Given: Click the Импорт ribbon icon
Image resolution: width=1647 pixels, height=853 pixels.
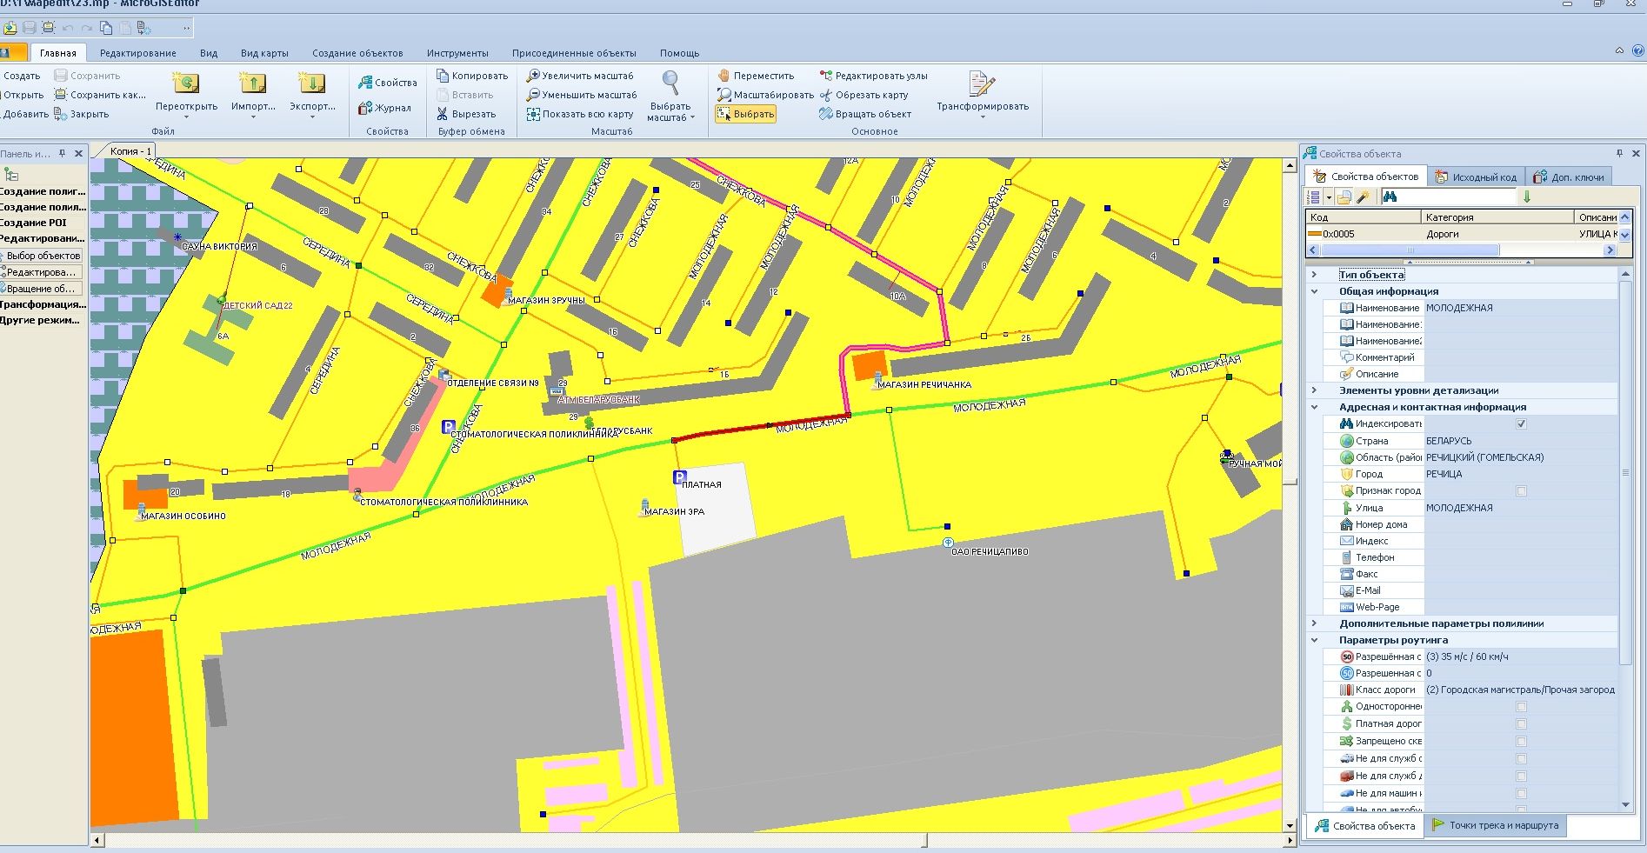Looking at the screenshot, I should coord(252,85).
